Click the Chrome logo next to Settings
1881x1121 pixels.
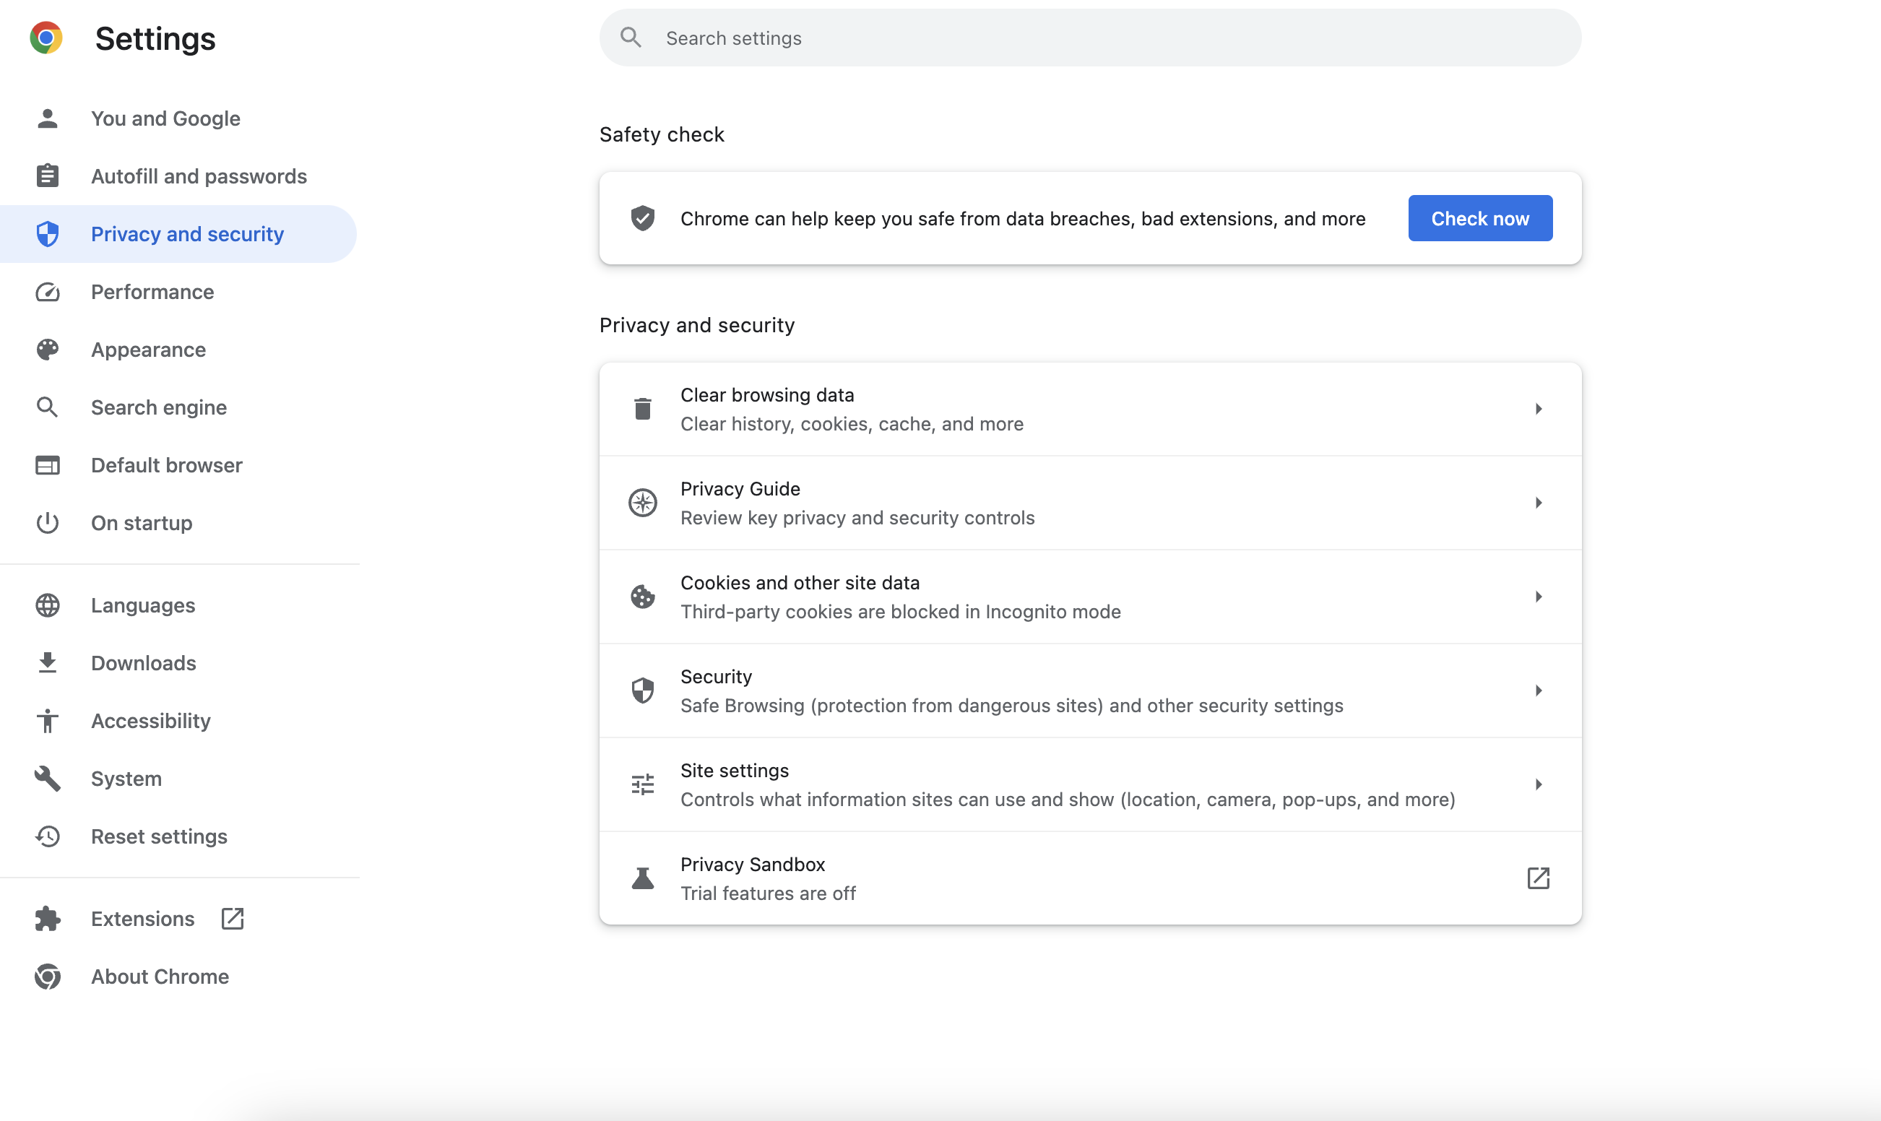click(x=46, y=37)
